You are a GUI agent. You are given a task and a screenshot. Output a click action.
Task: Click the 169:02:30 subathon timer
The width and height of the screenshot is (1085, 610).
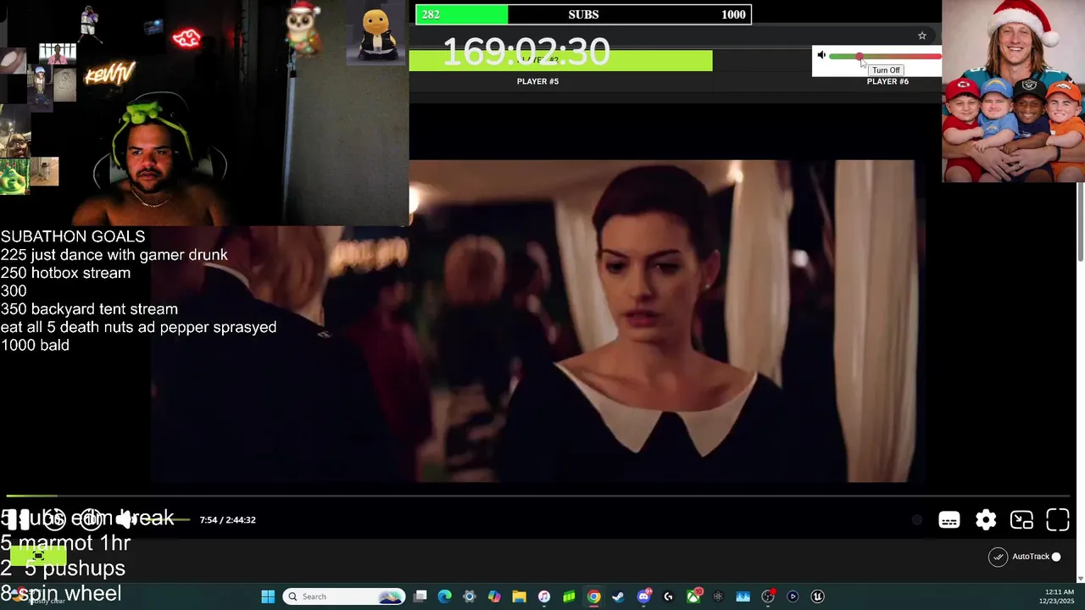526,52
